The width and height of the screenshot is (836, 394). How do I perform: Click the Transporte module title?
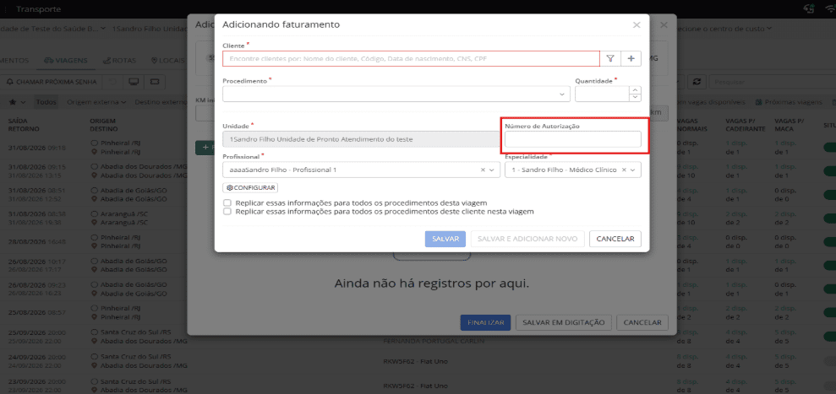click(38, 9)
